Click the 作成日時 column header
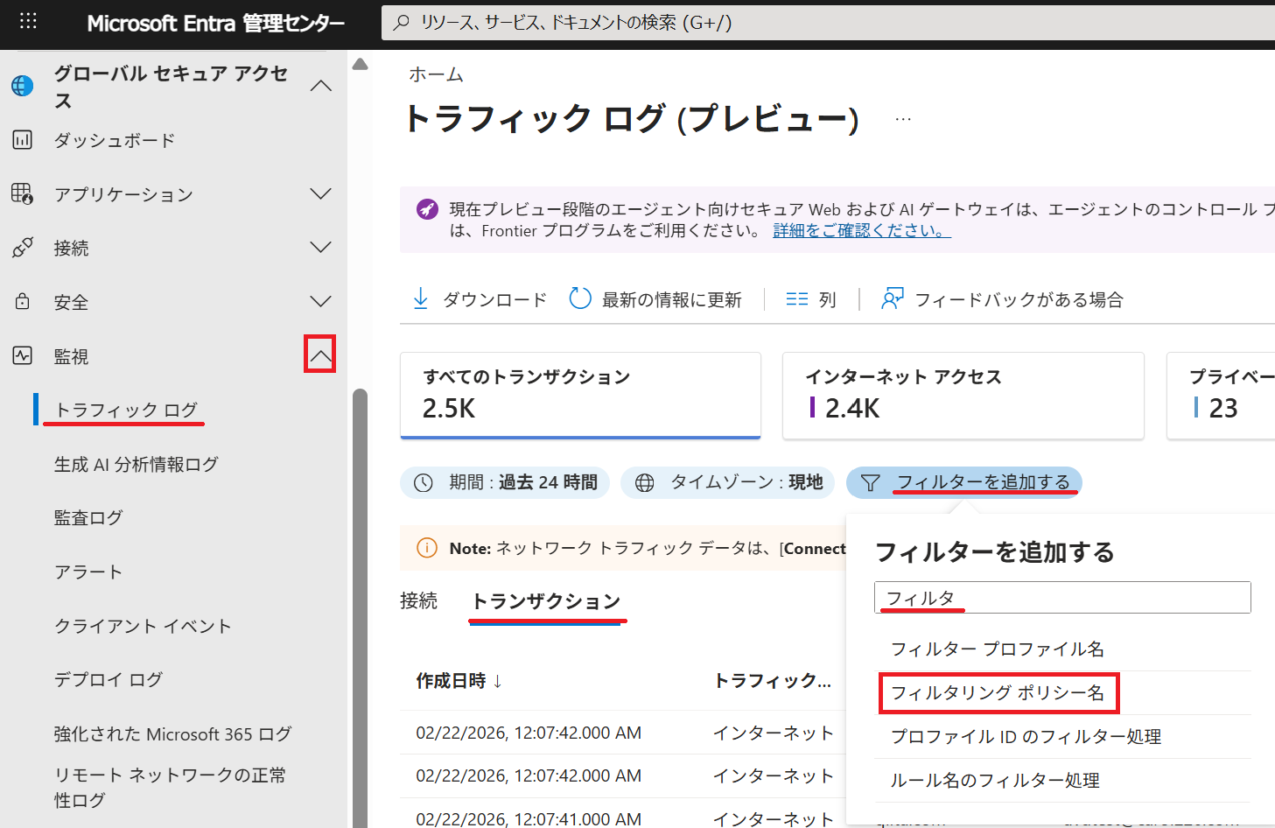The width and height of the screenshot is (1275, 828). click(451, 681)
